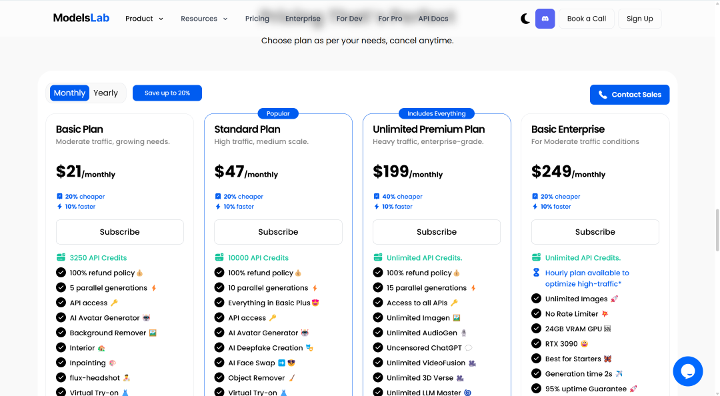Click checkmark icon beside flux-headshot
Screen dimensions: 720x396
(61, 377)
